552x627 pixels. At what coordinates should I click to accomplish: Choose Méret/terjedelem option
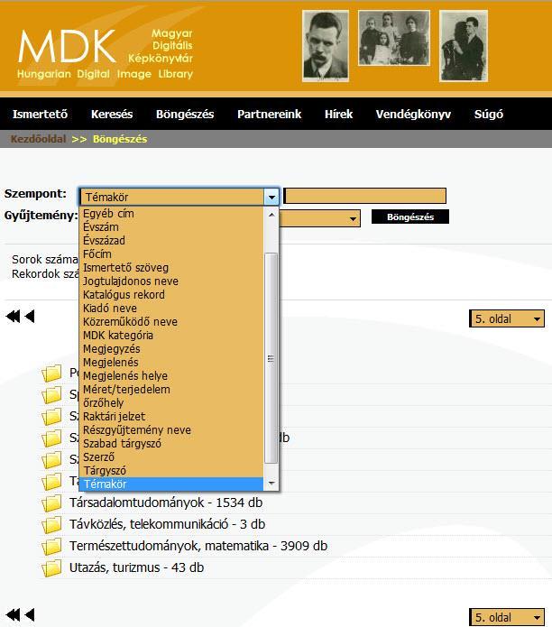(171, 390)
